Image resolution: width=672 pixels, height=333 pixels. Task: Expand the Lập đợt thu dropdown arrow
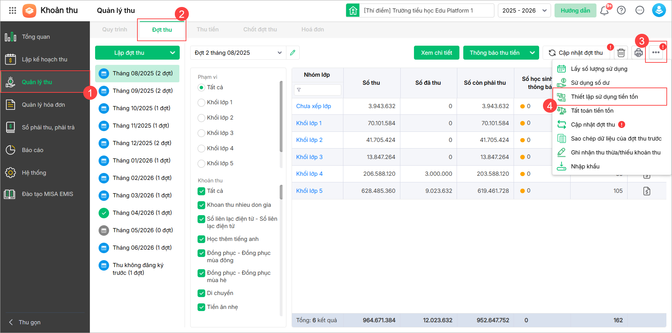[x=172, y=53]
